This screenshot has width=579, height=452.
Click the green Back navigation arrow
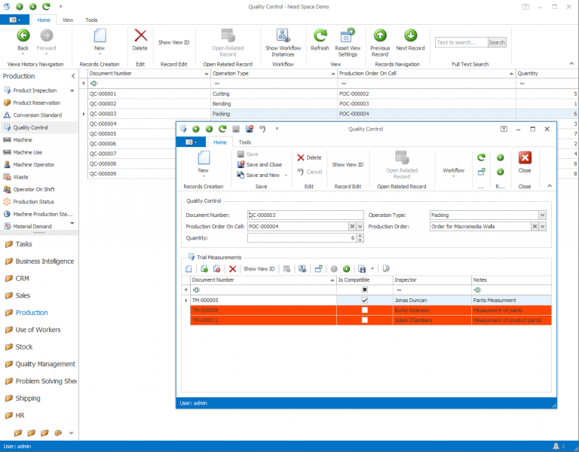coord(23,36)
